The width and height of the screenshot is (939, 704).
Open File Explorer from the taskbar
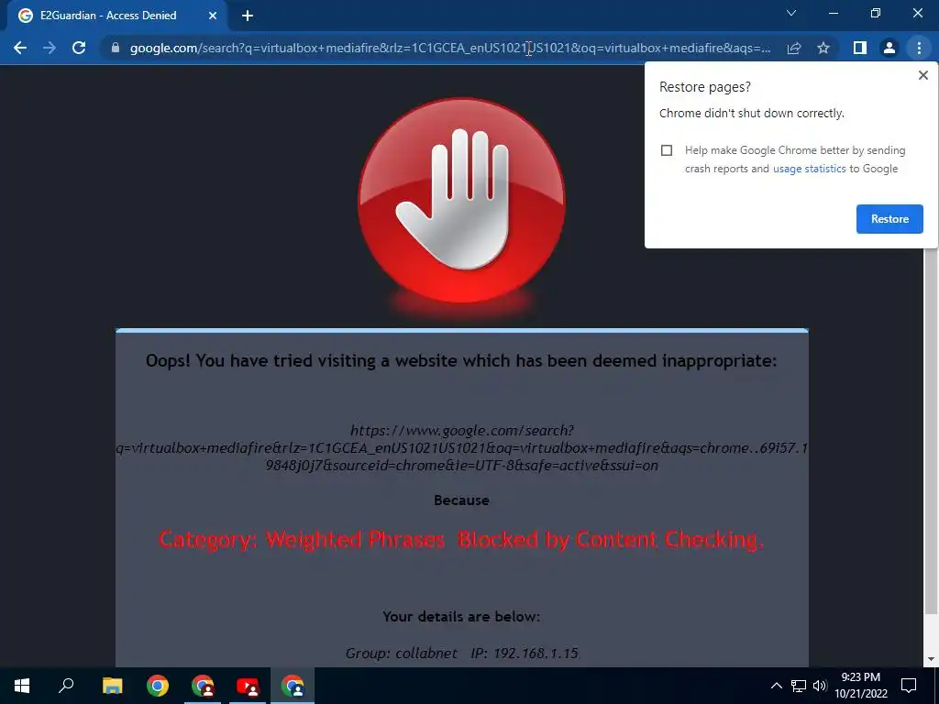tap(112, 686)
